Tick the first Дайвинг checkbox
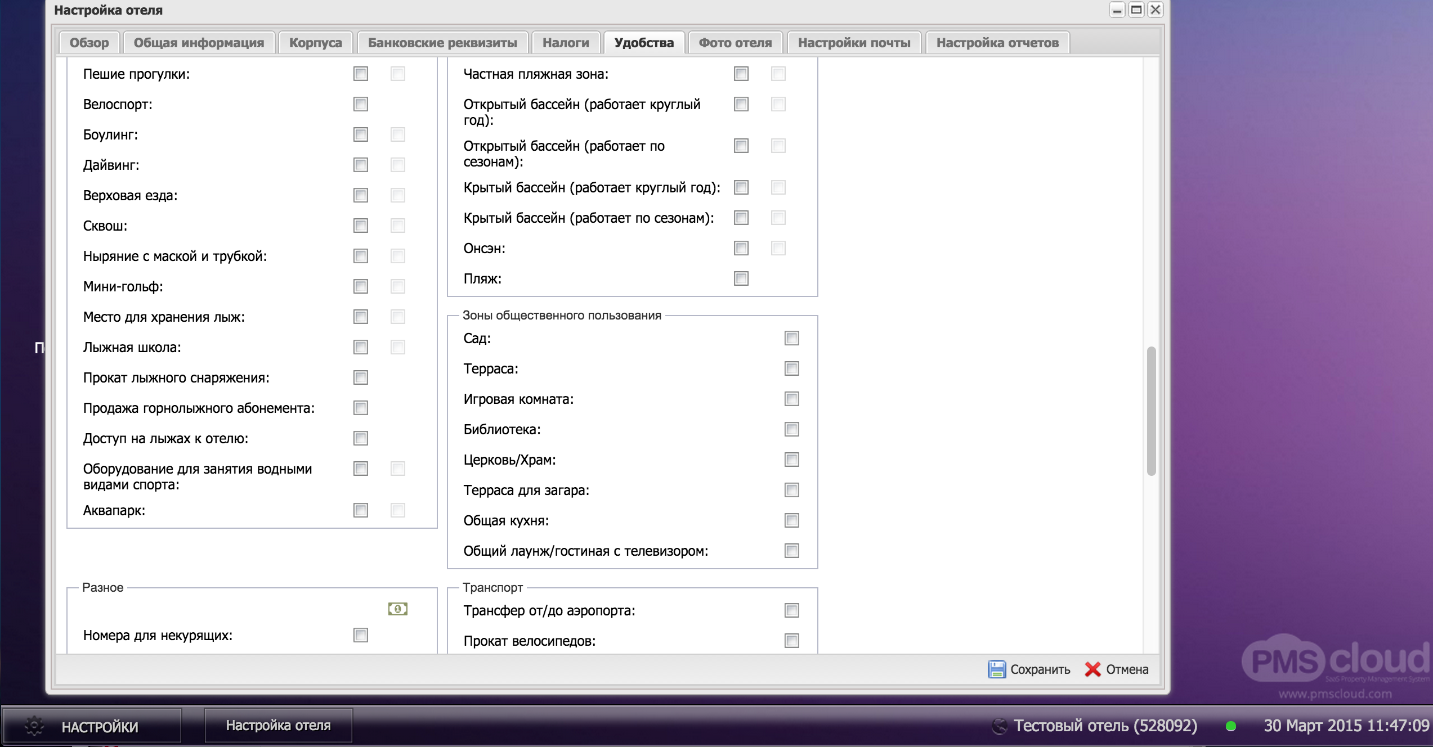 click(360, 165)
